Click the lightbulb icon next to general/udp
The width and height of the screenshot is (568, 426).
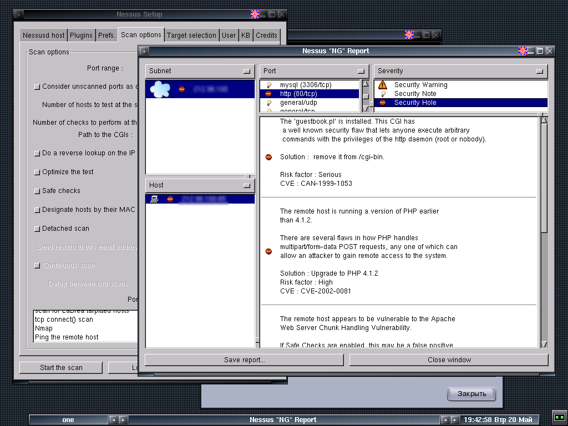pyautogui.click(x=269, y=103)
